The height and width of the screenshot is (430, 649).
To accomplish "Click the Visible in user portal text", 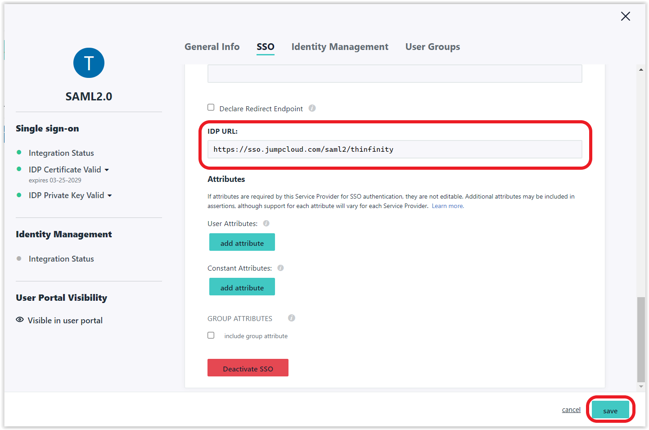I will 65,321.
